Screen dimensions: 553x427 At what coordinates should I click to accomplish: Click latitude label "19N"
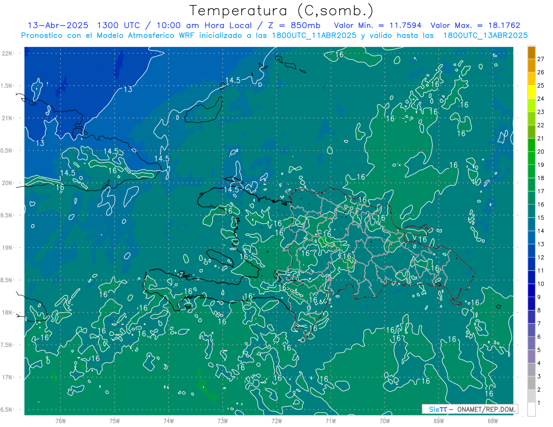point(7,248)
